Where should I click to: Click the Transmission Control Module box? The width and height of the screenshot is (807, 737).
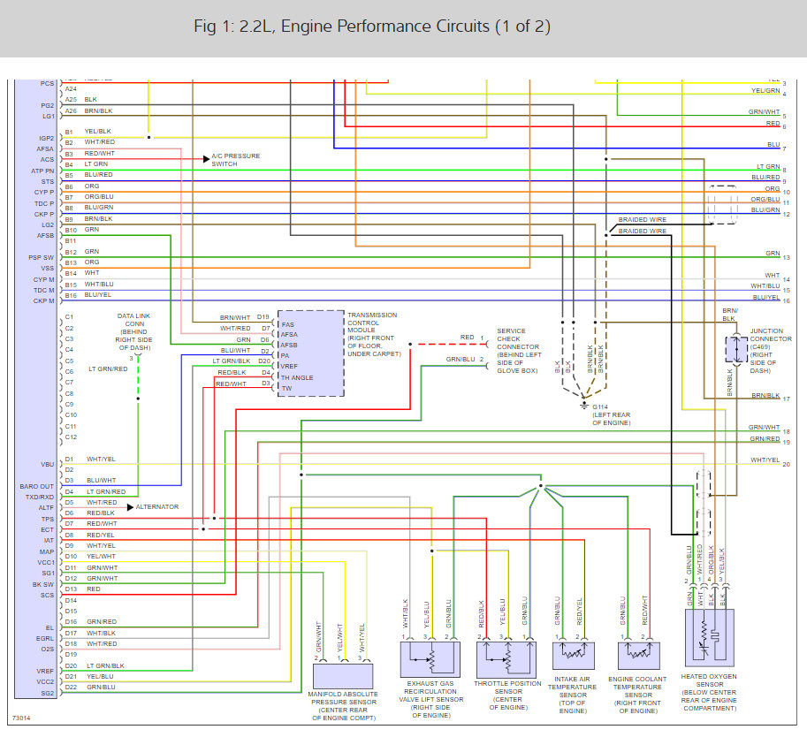pyautogui.click(x=311, y=353)
